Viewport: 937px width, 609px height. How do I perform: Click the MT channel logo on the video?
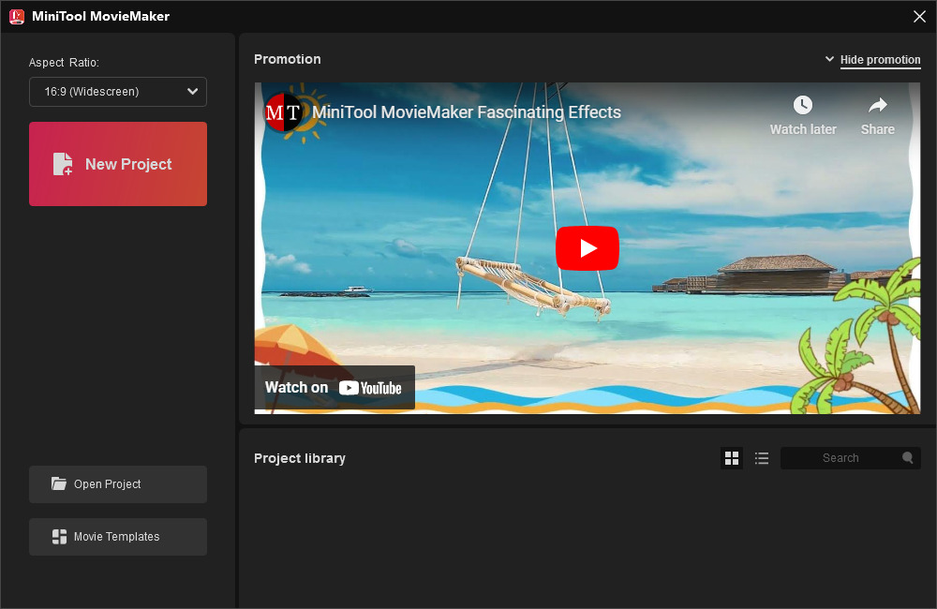point(283,112)
